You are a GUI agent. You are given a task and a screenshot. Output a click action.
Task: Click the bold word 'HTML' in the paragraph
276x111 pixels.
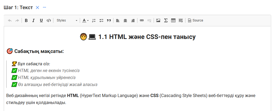coord(73,96)
